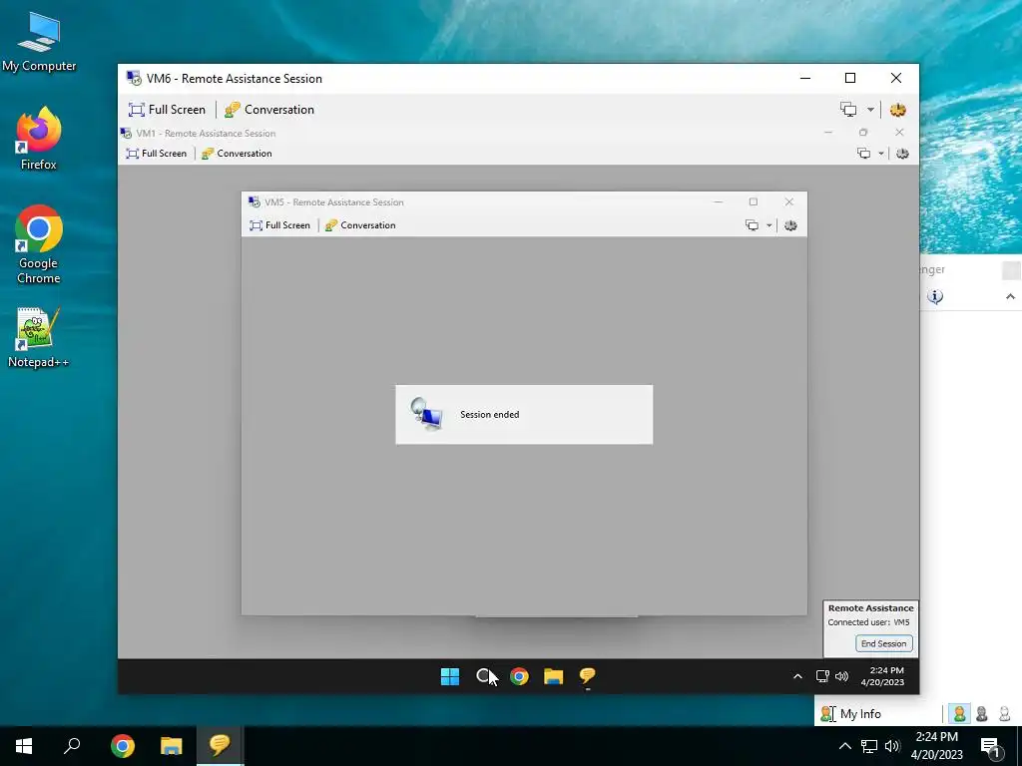Open Conversation in VM5 session toolbar
This screenshot has height=766, width=1022.
pyautogui.click(x=360, y=225)
